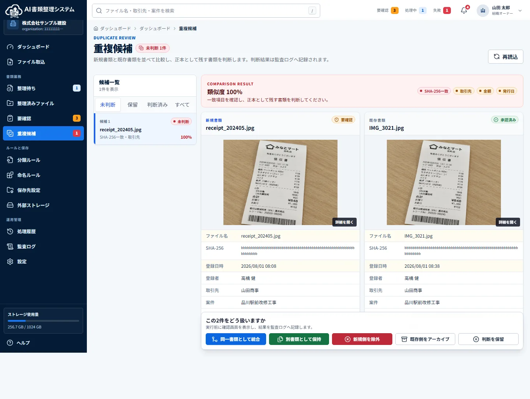The image size is (530, 399).
Task: Open ファイル取込 in the sidebar
Action: [x=43, y=62]
